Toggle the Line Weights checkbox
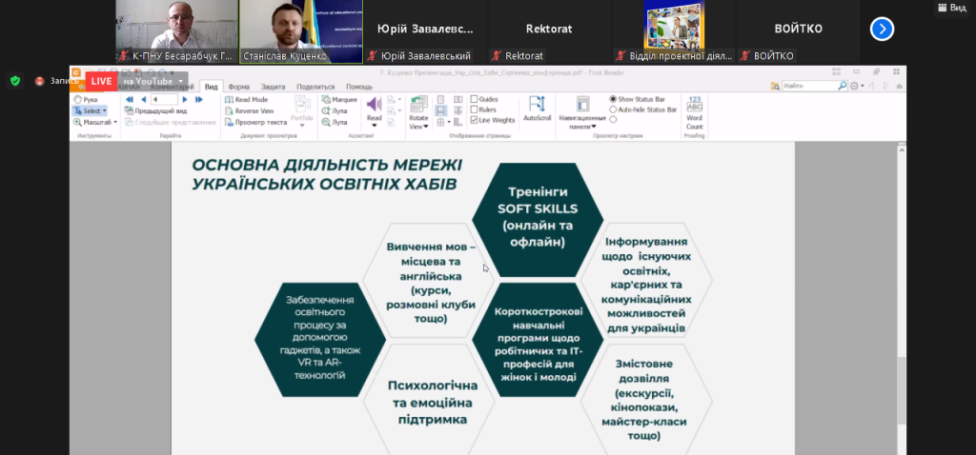The height and width of the screenshot is (455, 976). 475,120
